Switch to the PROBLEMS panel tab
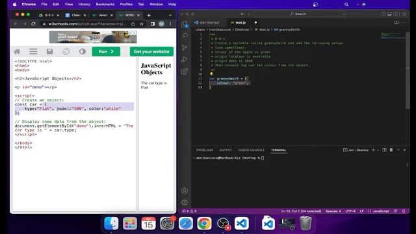 click(x=205, y=150)
